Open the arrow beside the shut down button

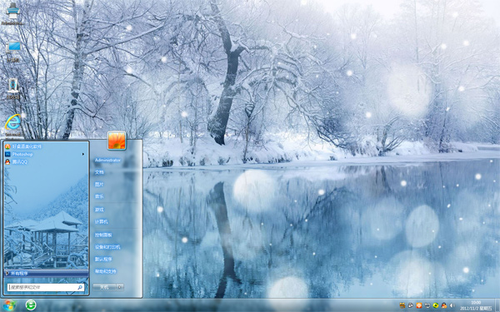[120, 287]
